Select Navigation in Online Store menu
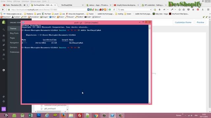Screen dimensions: 211x118 pos(15,43)
